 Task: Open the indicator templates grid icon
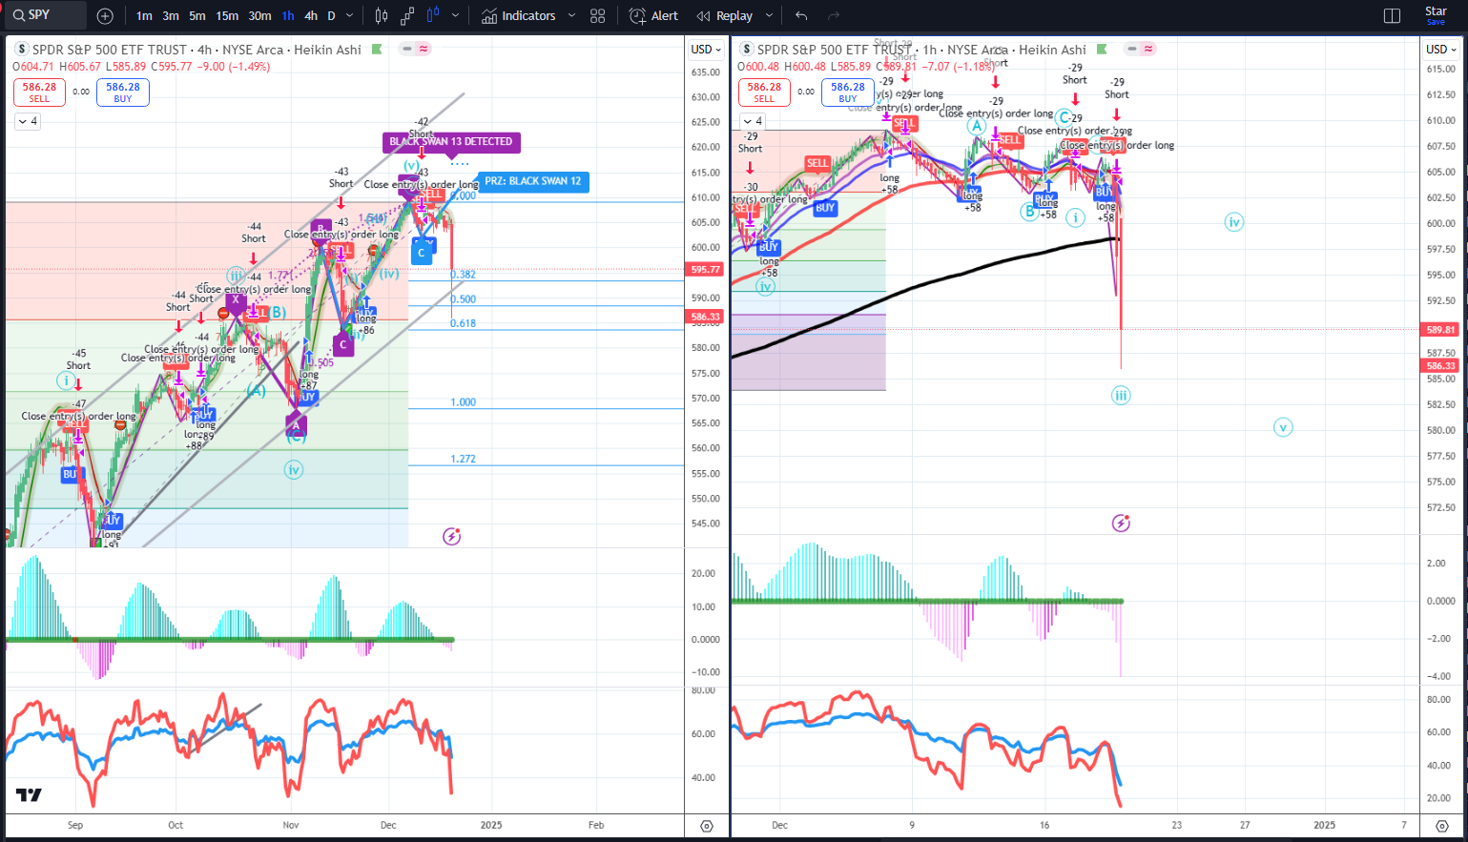(598, 15)
